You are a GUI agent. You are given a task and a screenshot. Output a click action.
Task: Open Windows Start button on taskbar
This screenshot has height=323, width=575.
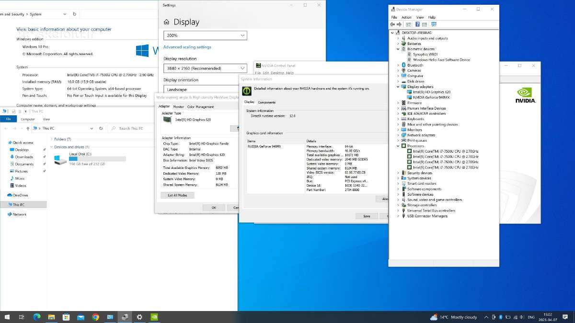point(7,317)
